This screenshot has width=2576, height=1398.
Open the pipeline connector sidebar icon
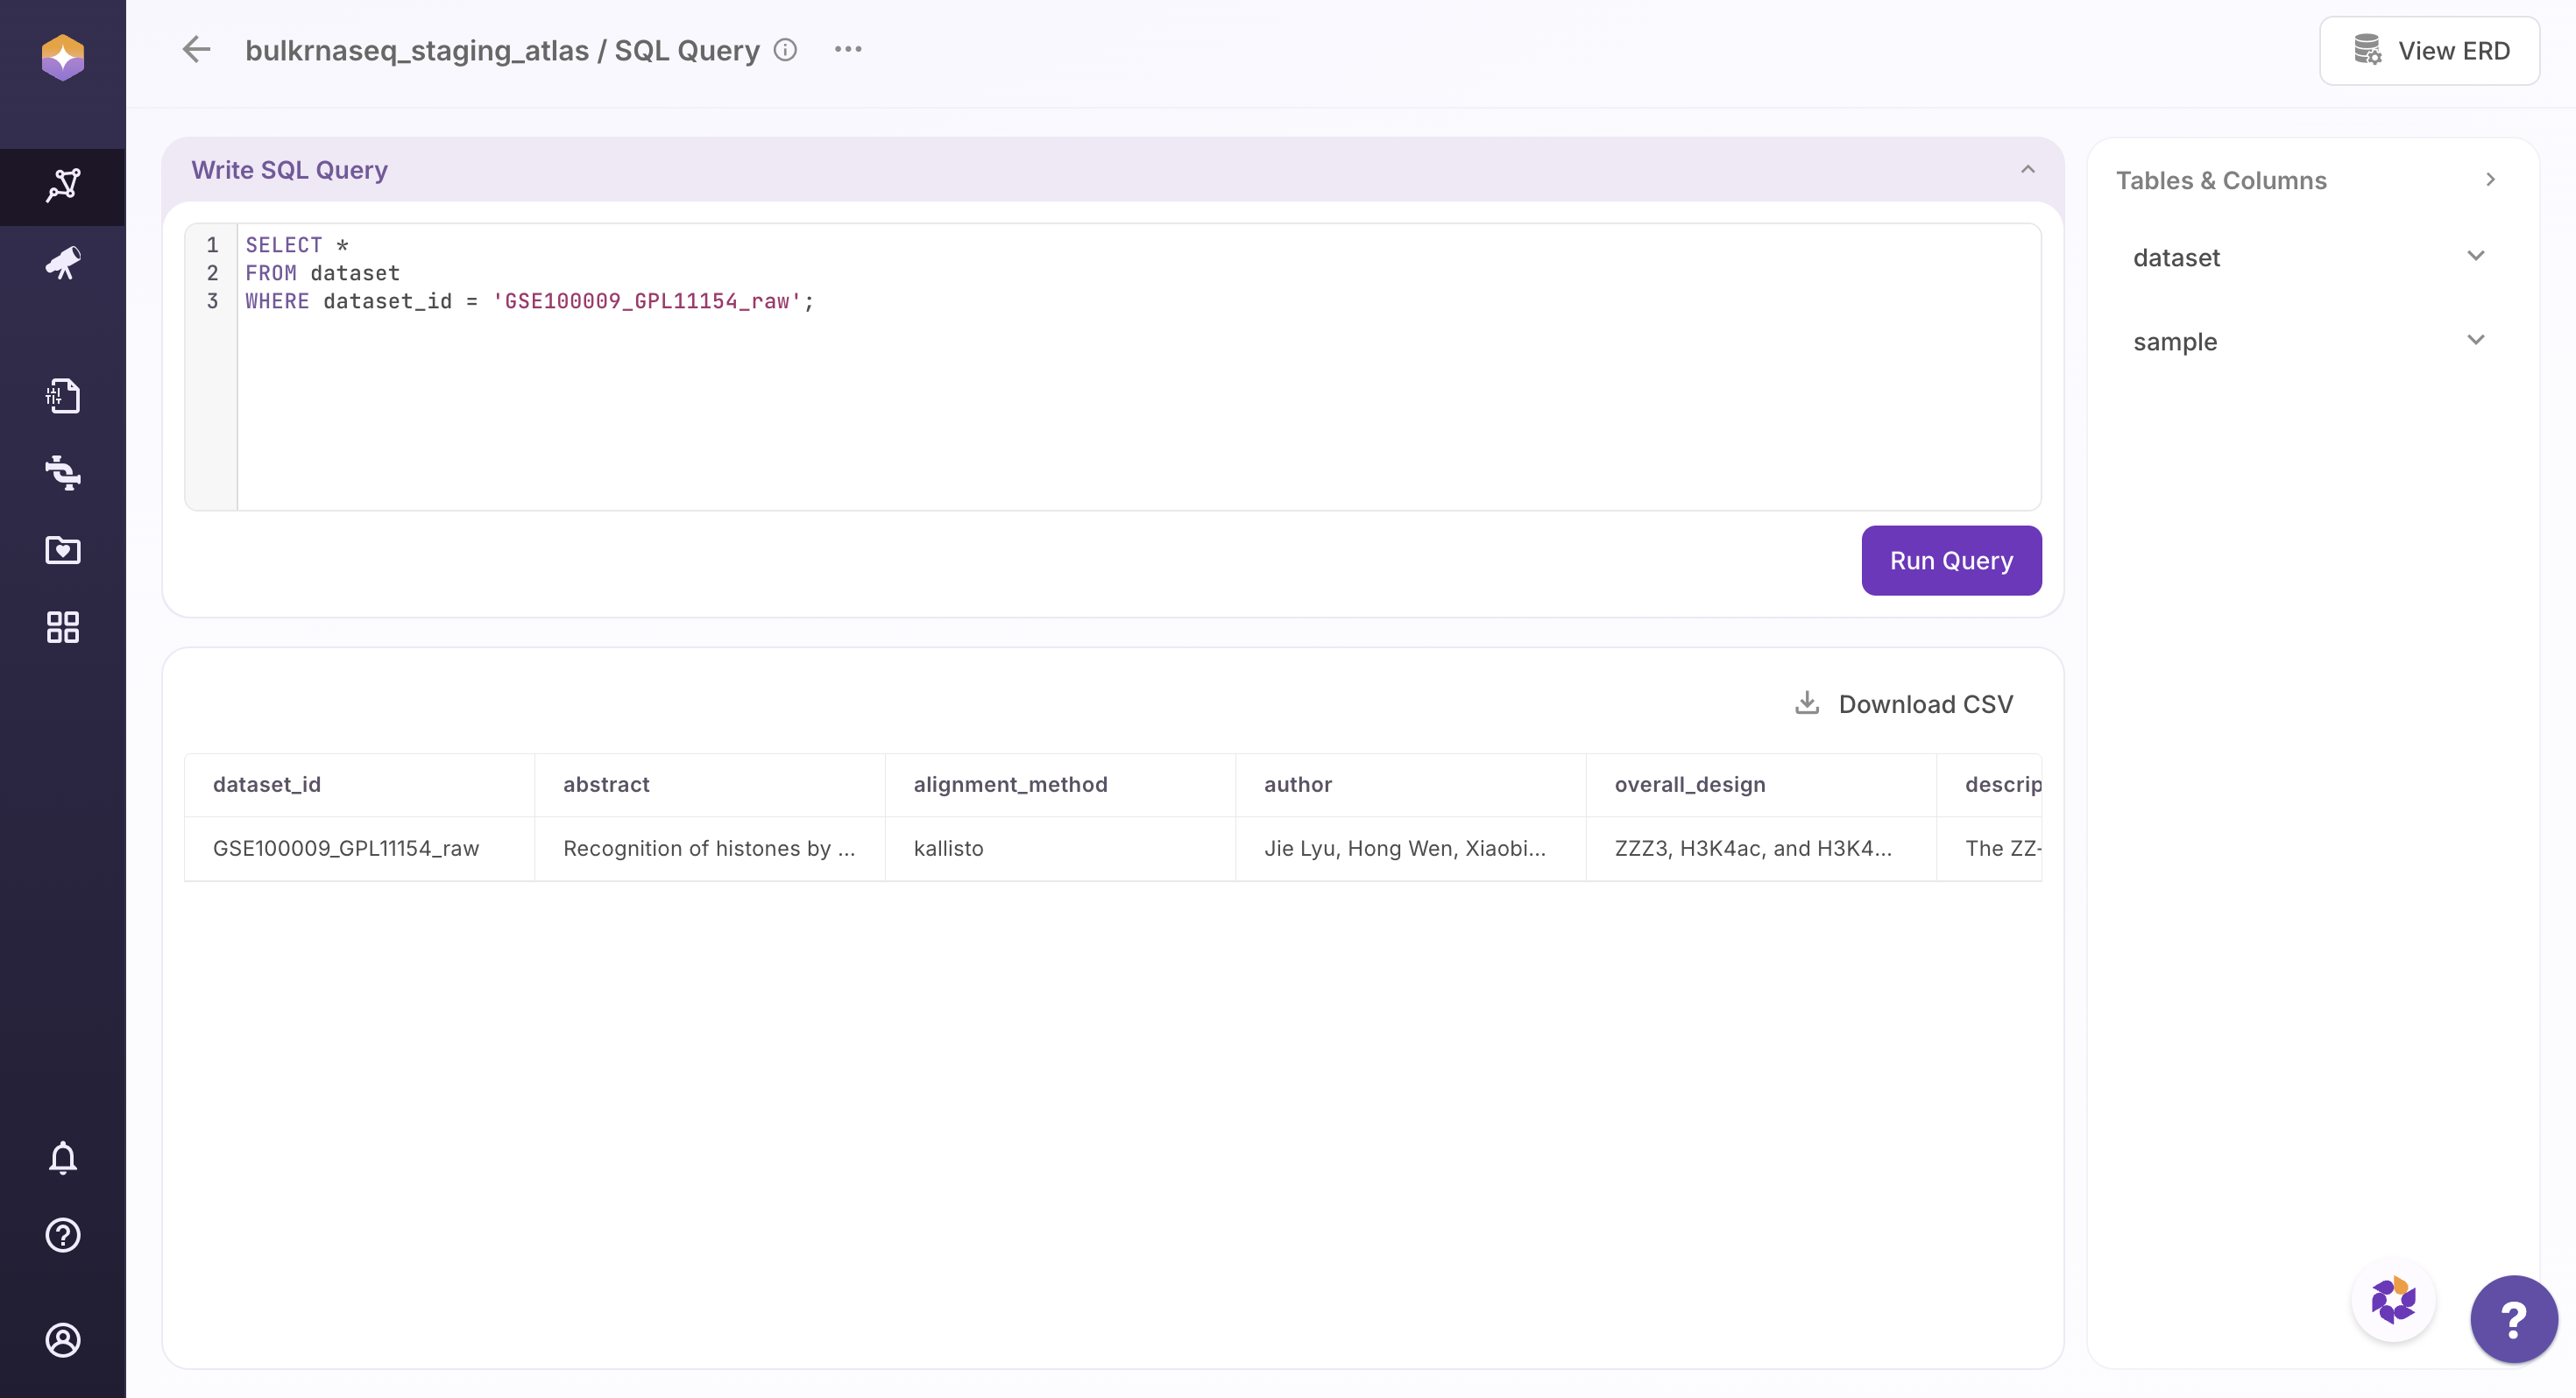point(63,472)
